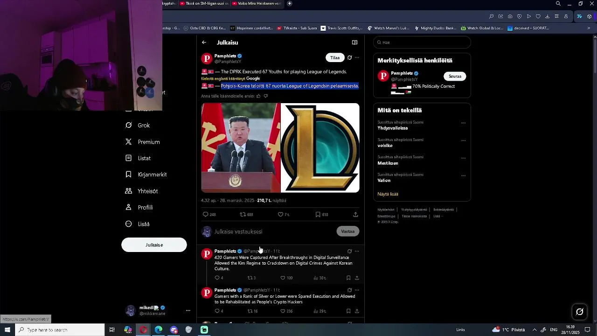Open options for voisiko trend

(463, 140)
